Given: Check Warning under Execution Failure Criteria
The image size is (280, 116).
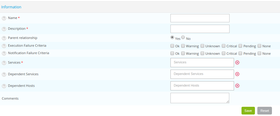Looking at the screenshot, I should click(183, 46).
